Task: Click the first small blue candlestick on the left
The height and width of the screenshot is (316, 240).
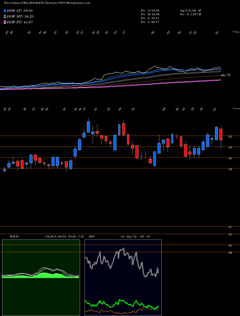Action: pos(4,170)
